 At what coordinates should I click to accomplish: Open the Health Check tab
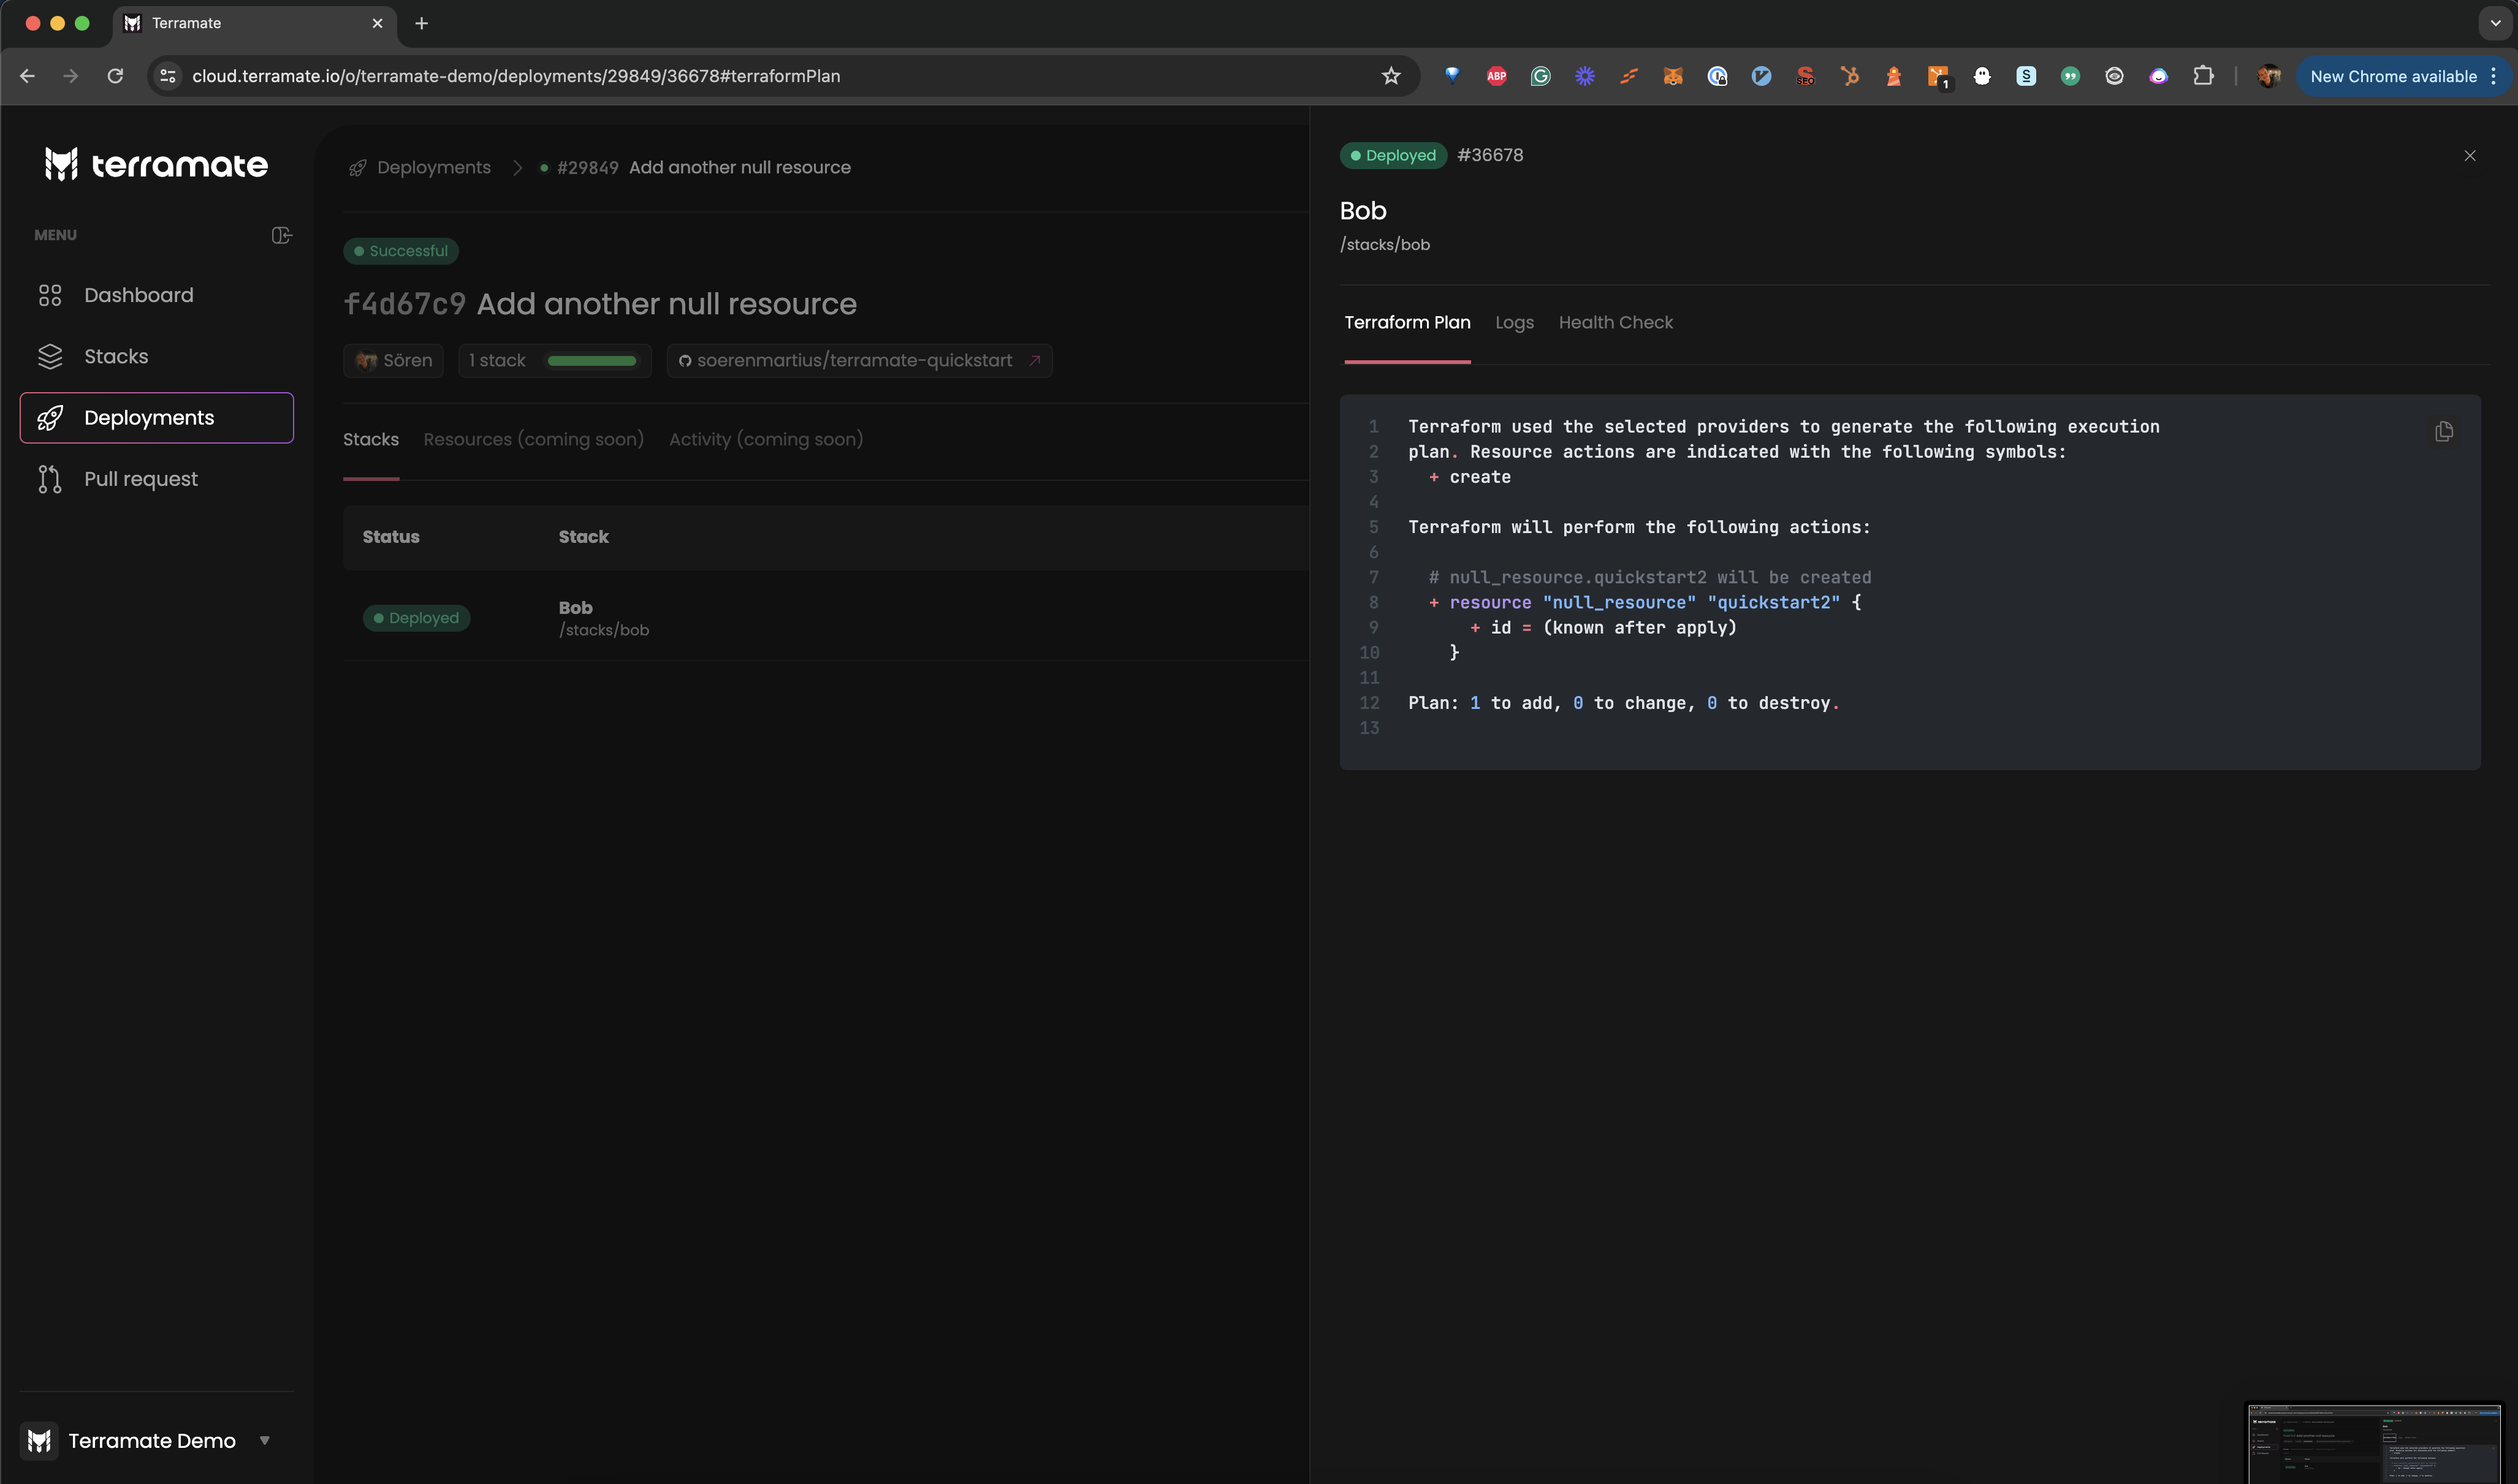(1616, 322)
